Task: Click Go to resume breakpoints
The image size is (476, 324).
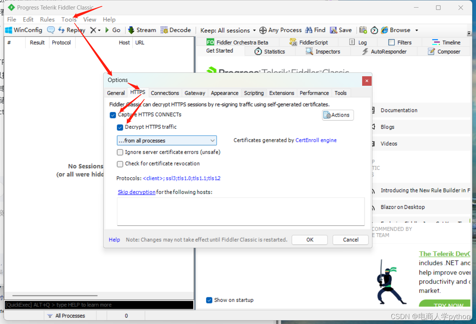Action: (113, 30)
